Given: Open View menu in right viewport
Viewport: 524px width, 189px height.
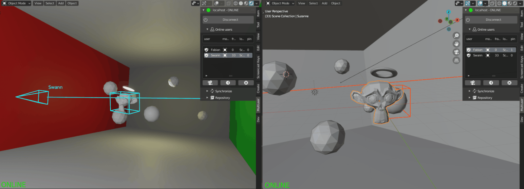Looking at the screenshot, I should (x=302, y=3).
